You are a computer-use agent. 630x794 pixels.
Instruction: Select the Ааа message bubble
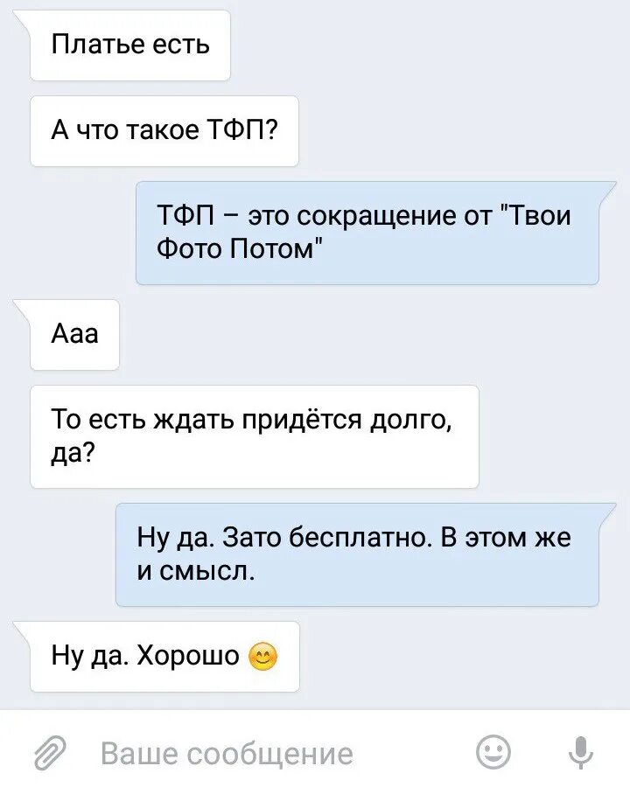pyautogui.click(x=74, y=335)
